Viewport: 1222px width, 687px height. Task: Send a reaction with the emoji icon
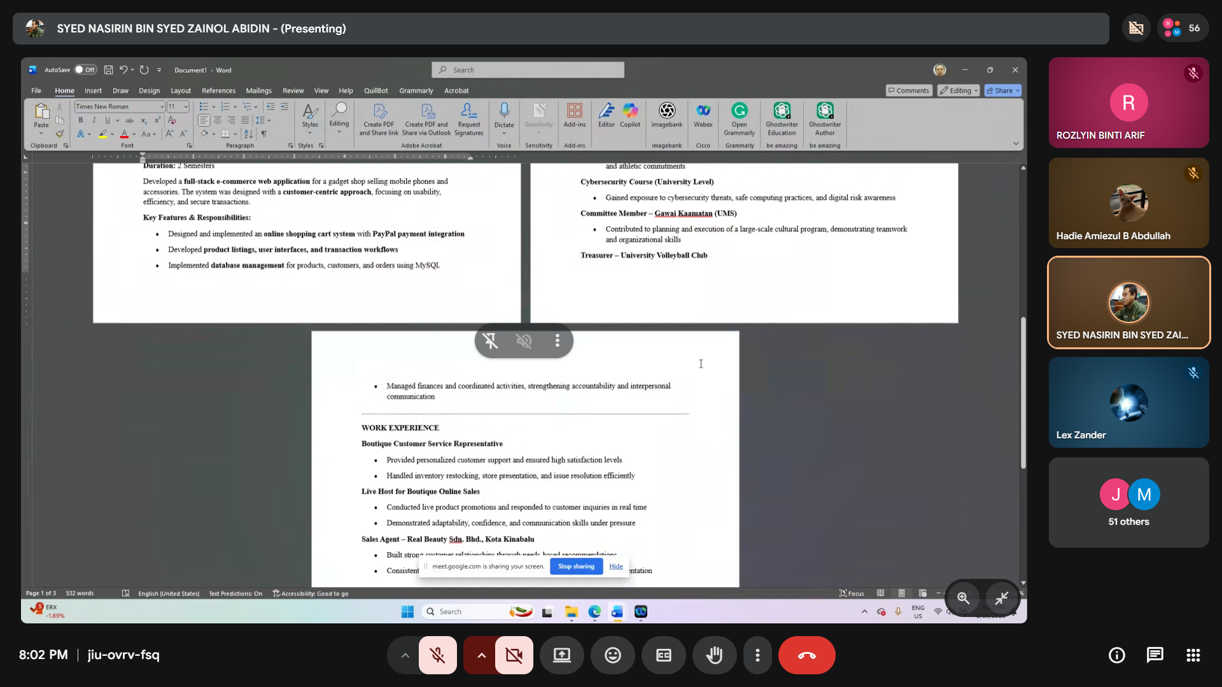(613, 655)
